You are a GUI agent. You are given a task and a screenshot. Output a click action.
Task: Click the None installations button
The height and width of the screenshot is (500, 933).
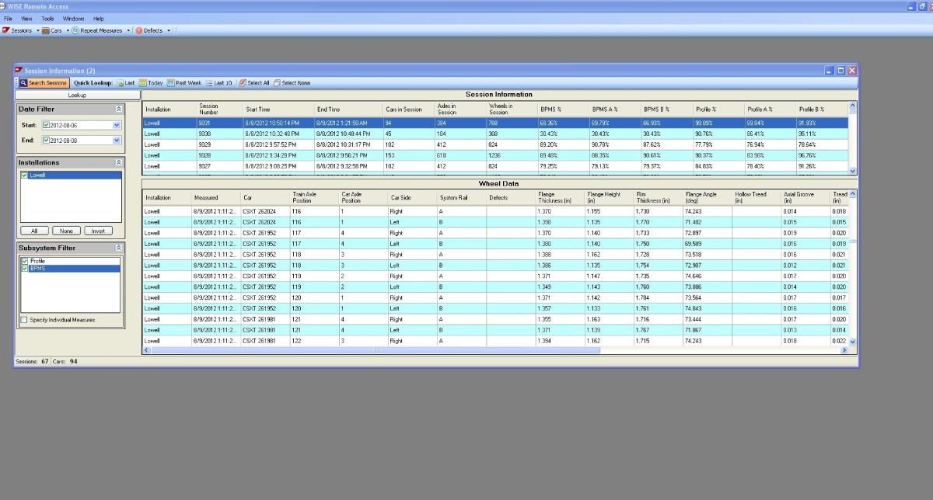66,231
